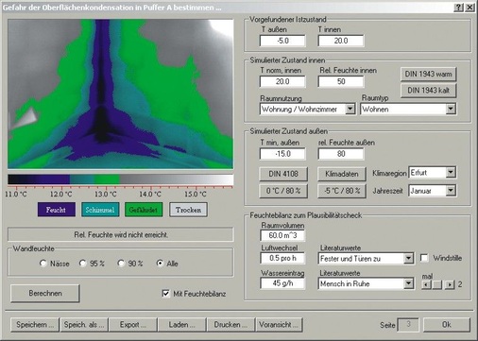Viewport: 478px width, 341px height.
Task: Click the Berechnen button
Action: coord(45,293)
